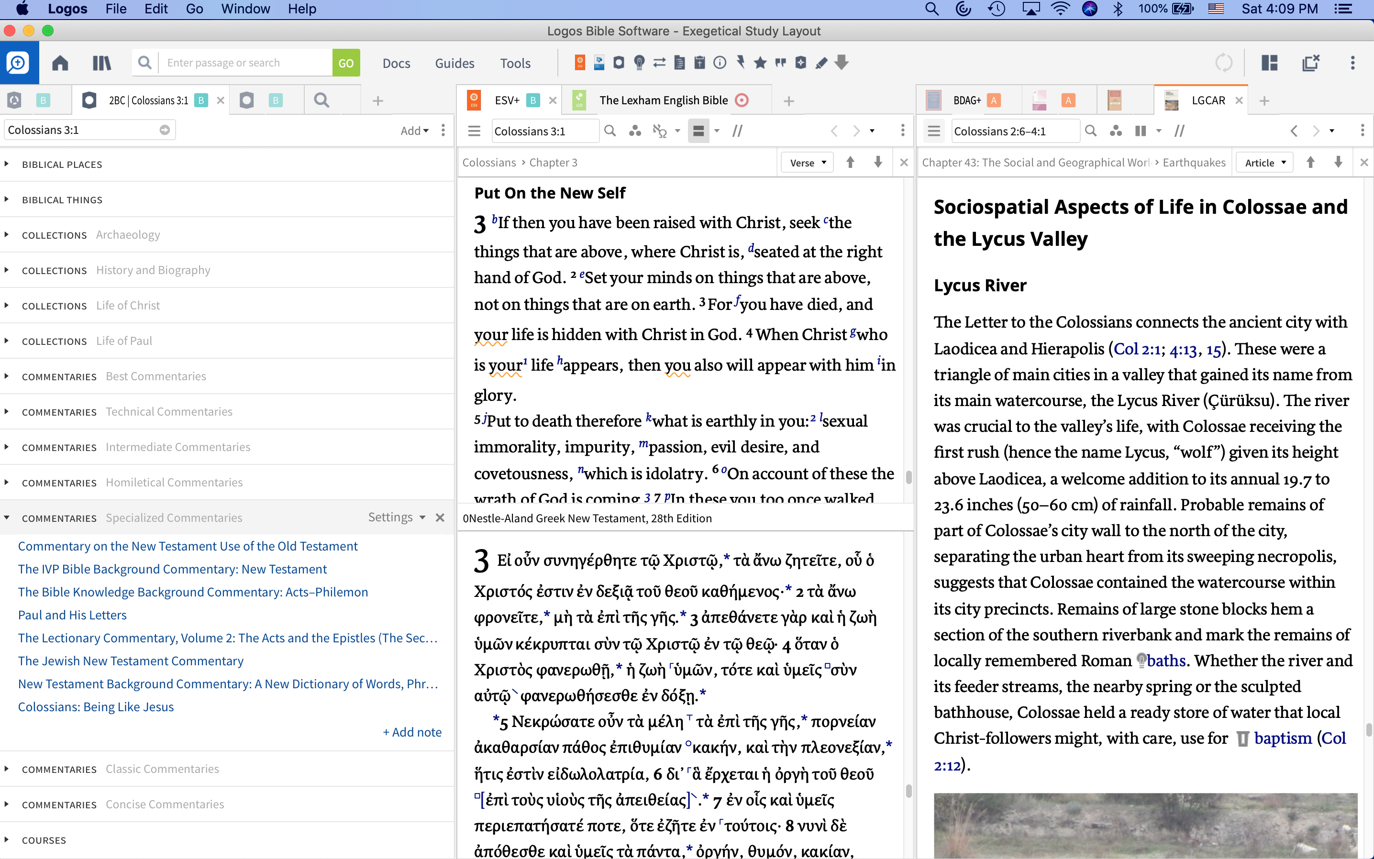Click the sync refresh icon in toolbar
1374x859 pixels.
1223,63
